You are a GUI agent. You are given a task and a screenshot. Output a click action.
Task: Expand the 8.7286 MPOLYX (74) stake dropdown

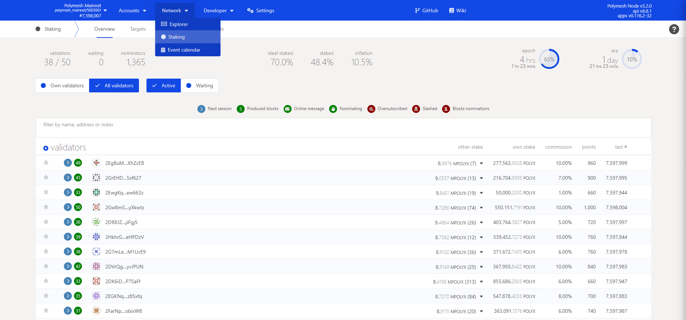(x=481, y=208)
